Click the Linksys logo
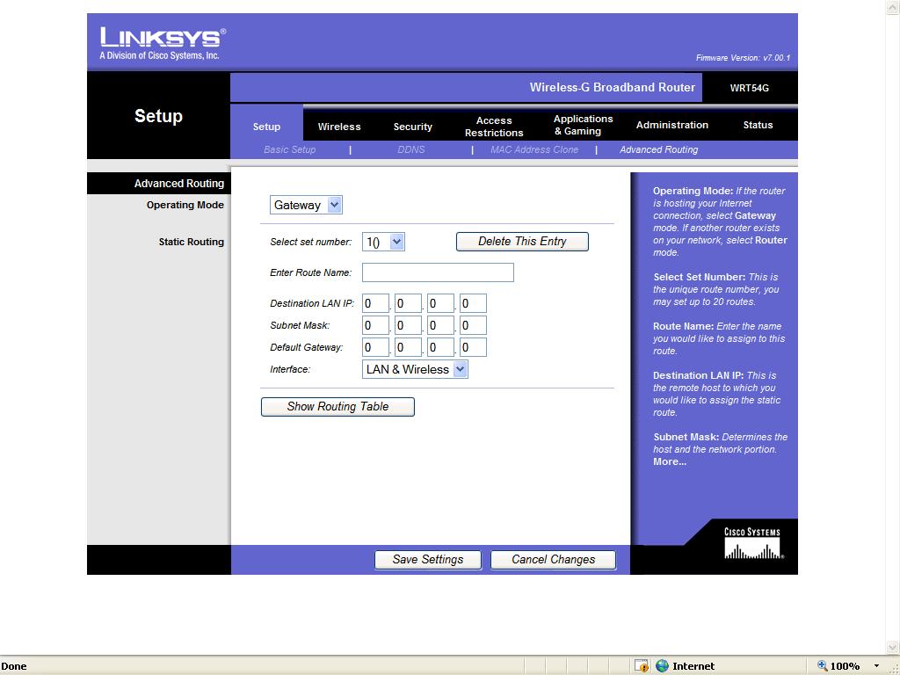Image resolution: width=900 pixels, height=675 pixels. click(x=163, y=43)
